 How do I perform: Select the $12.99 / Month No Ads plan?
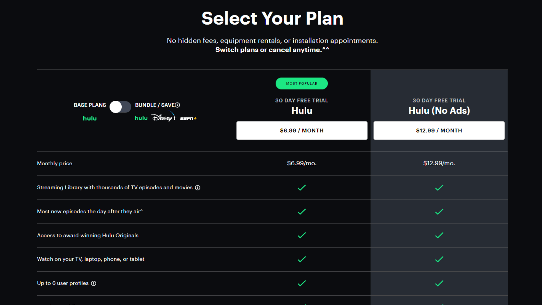click(x=439, y=130)
